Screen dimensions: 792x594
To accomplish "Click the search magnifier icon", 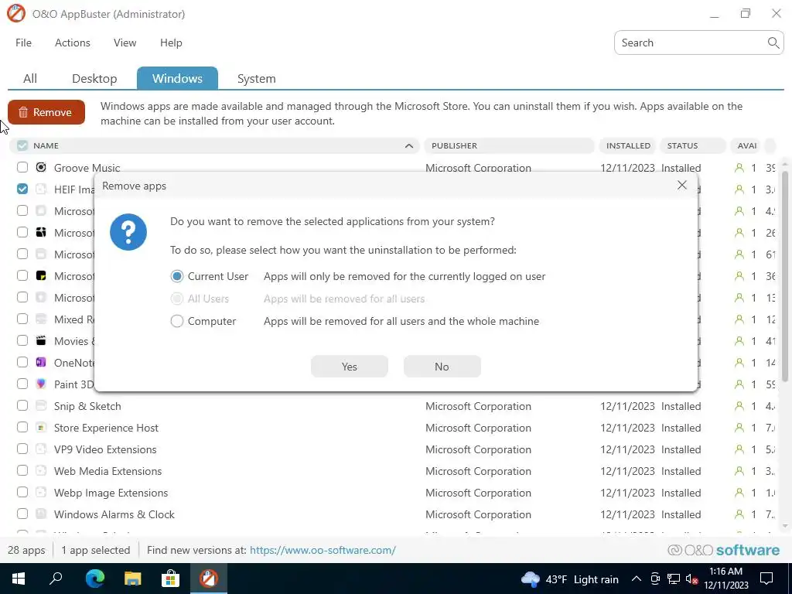I will point(773,43).
